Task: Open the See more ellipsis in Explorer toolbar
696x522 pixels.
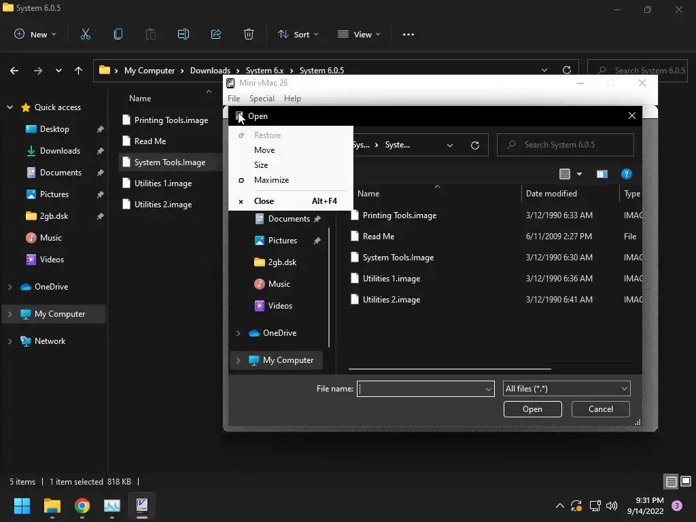Action: 408,34
